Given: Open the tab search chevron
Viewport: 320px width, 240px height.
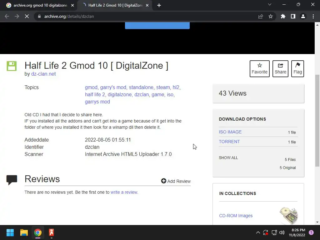Looking at the screenshot, I should (270, 4).
